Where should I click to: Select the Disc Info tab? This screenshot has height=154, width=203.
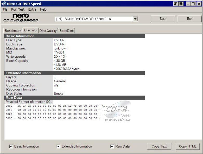[x=30, y=30]
